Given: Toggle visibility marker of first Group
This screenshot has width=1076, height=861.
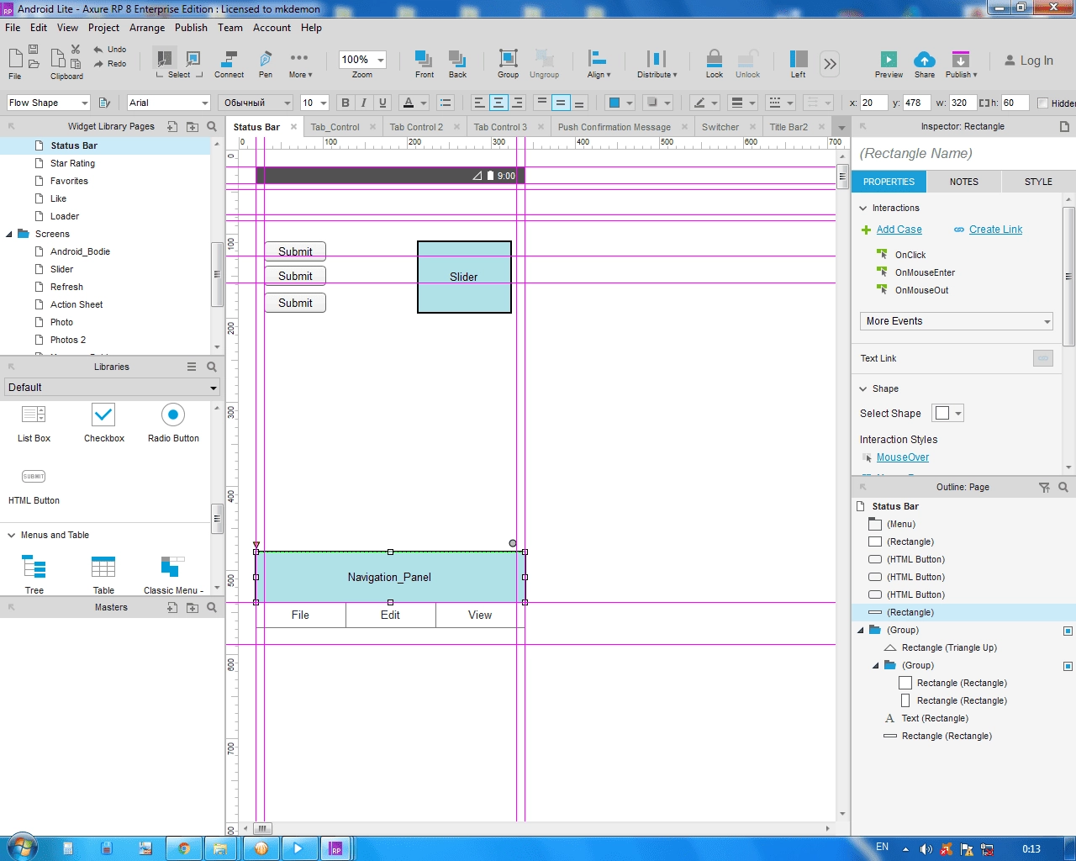Looking at the screenshot, I should point(1068,631).
